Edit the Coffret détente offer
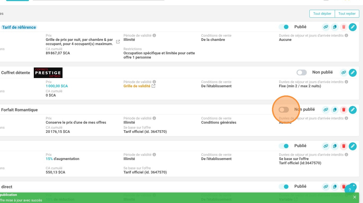The width and height of the screenshot is (363, 203). pos(353,72)
